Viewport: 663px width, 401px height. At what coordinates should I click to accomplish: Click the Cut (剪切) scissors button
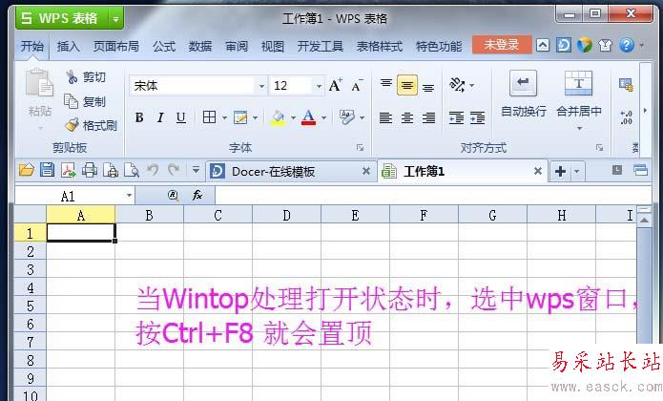coord(86,77)
